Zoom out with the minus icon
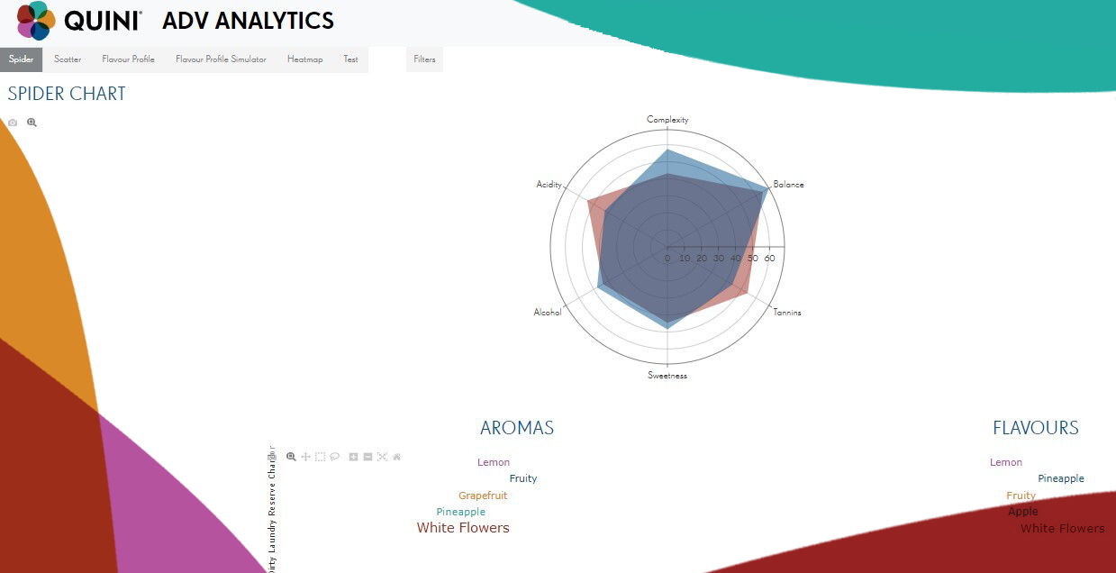Screen dimensions: 1116x573 click(x=367, y=457)
